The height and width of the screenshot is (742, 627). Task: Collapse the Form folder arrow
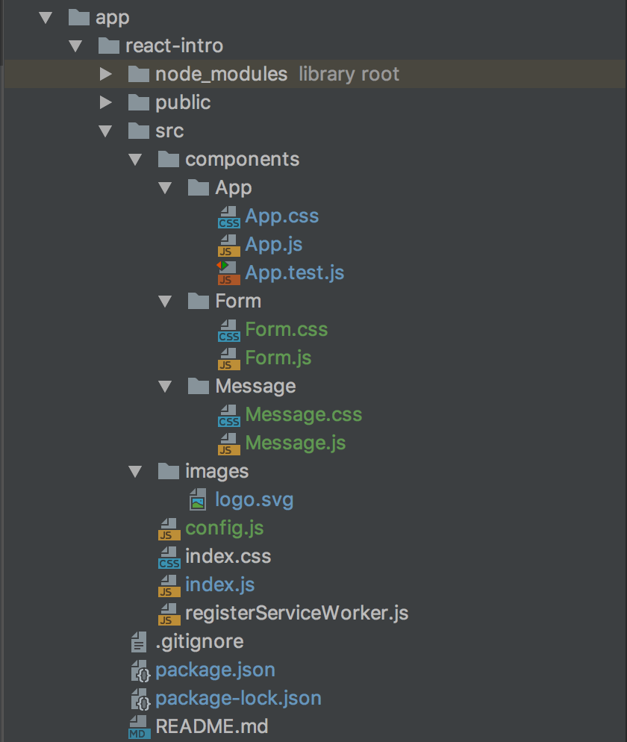pyautogui.click(x=165, y=302)
